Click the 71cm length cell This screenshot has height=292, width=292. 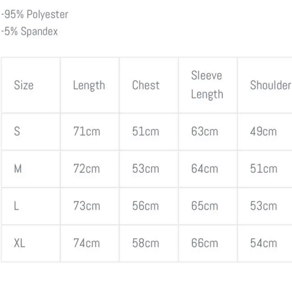pyautogui.click(x=87, y=131)
